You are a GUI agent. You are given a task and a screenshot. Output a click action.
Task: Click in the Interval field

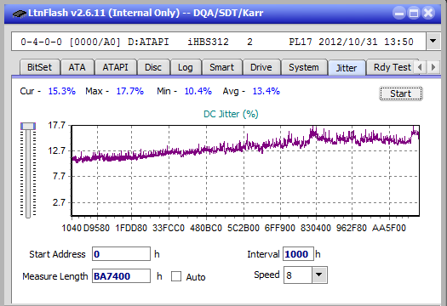pyautogui.click(x=298, y=254)
